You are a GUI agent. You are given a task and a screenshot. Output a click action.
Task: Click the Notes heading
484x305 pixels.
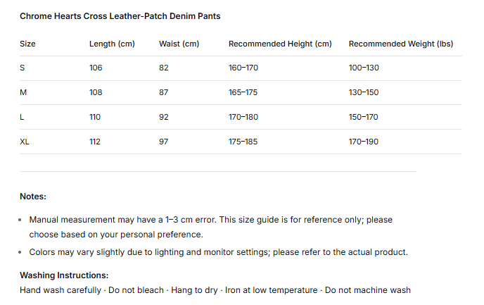coord(33,197)
